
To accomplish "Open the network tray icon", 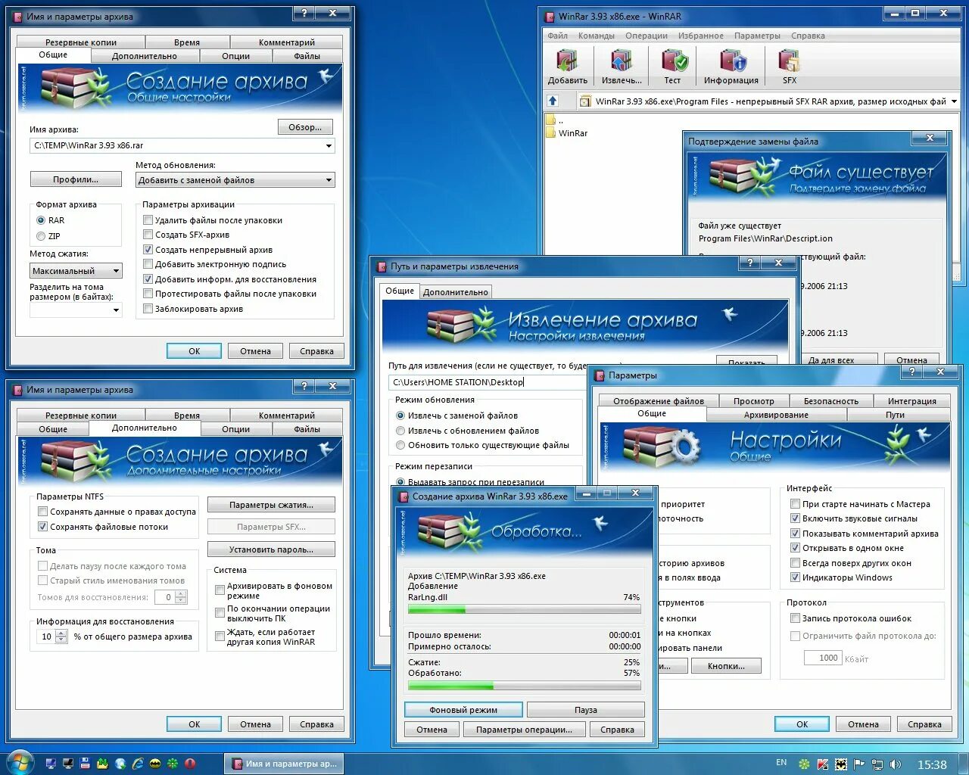I will pos(877,764).
